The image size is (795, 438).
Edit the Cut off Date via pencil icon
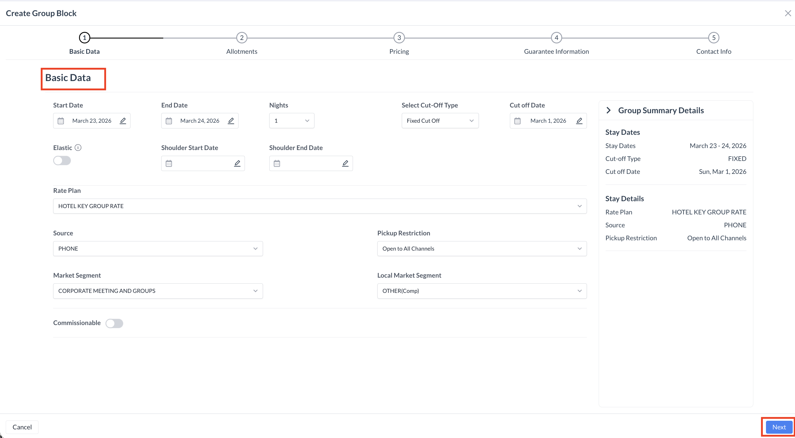(x=579, y=121)
